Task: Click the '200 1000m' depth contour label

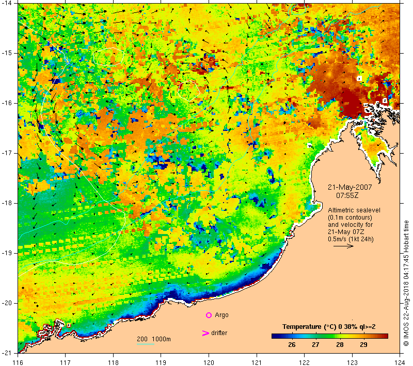Action: click(154, 339)
